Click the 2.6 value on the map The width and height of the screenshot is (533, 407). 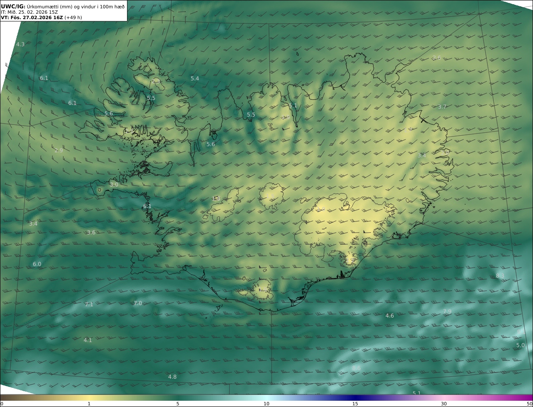436,57
